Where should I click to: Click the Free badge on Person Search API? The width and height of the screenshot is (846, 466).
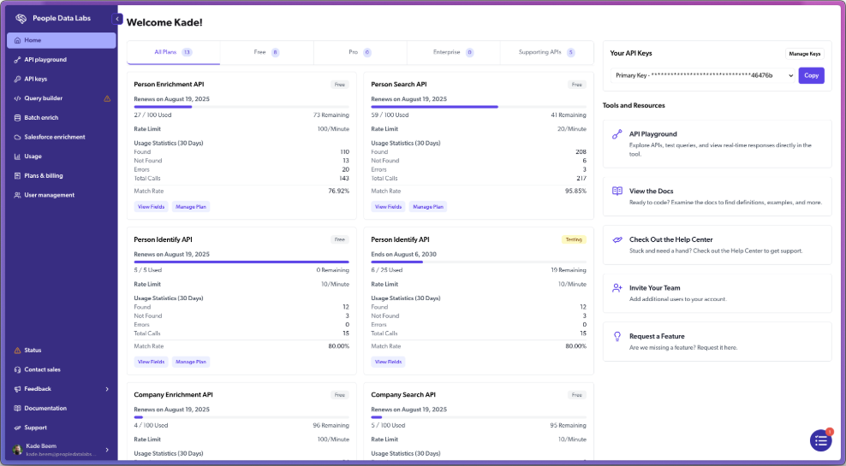[x=577, y=85]
